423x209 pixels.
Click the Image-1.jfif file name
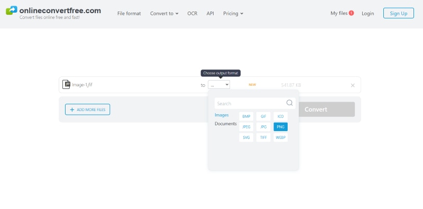[82, 85]
